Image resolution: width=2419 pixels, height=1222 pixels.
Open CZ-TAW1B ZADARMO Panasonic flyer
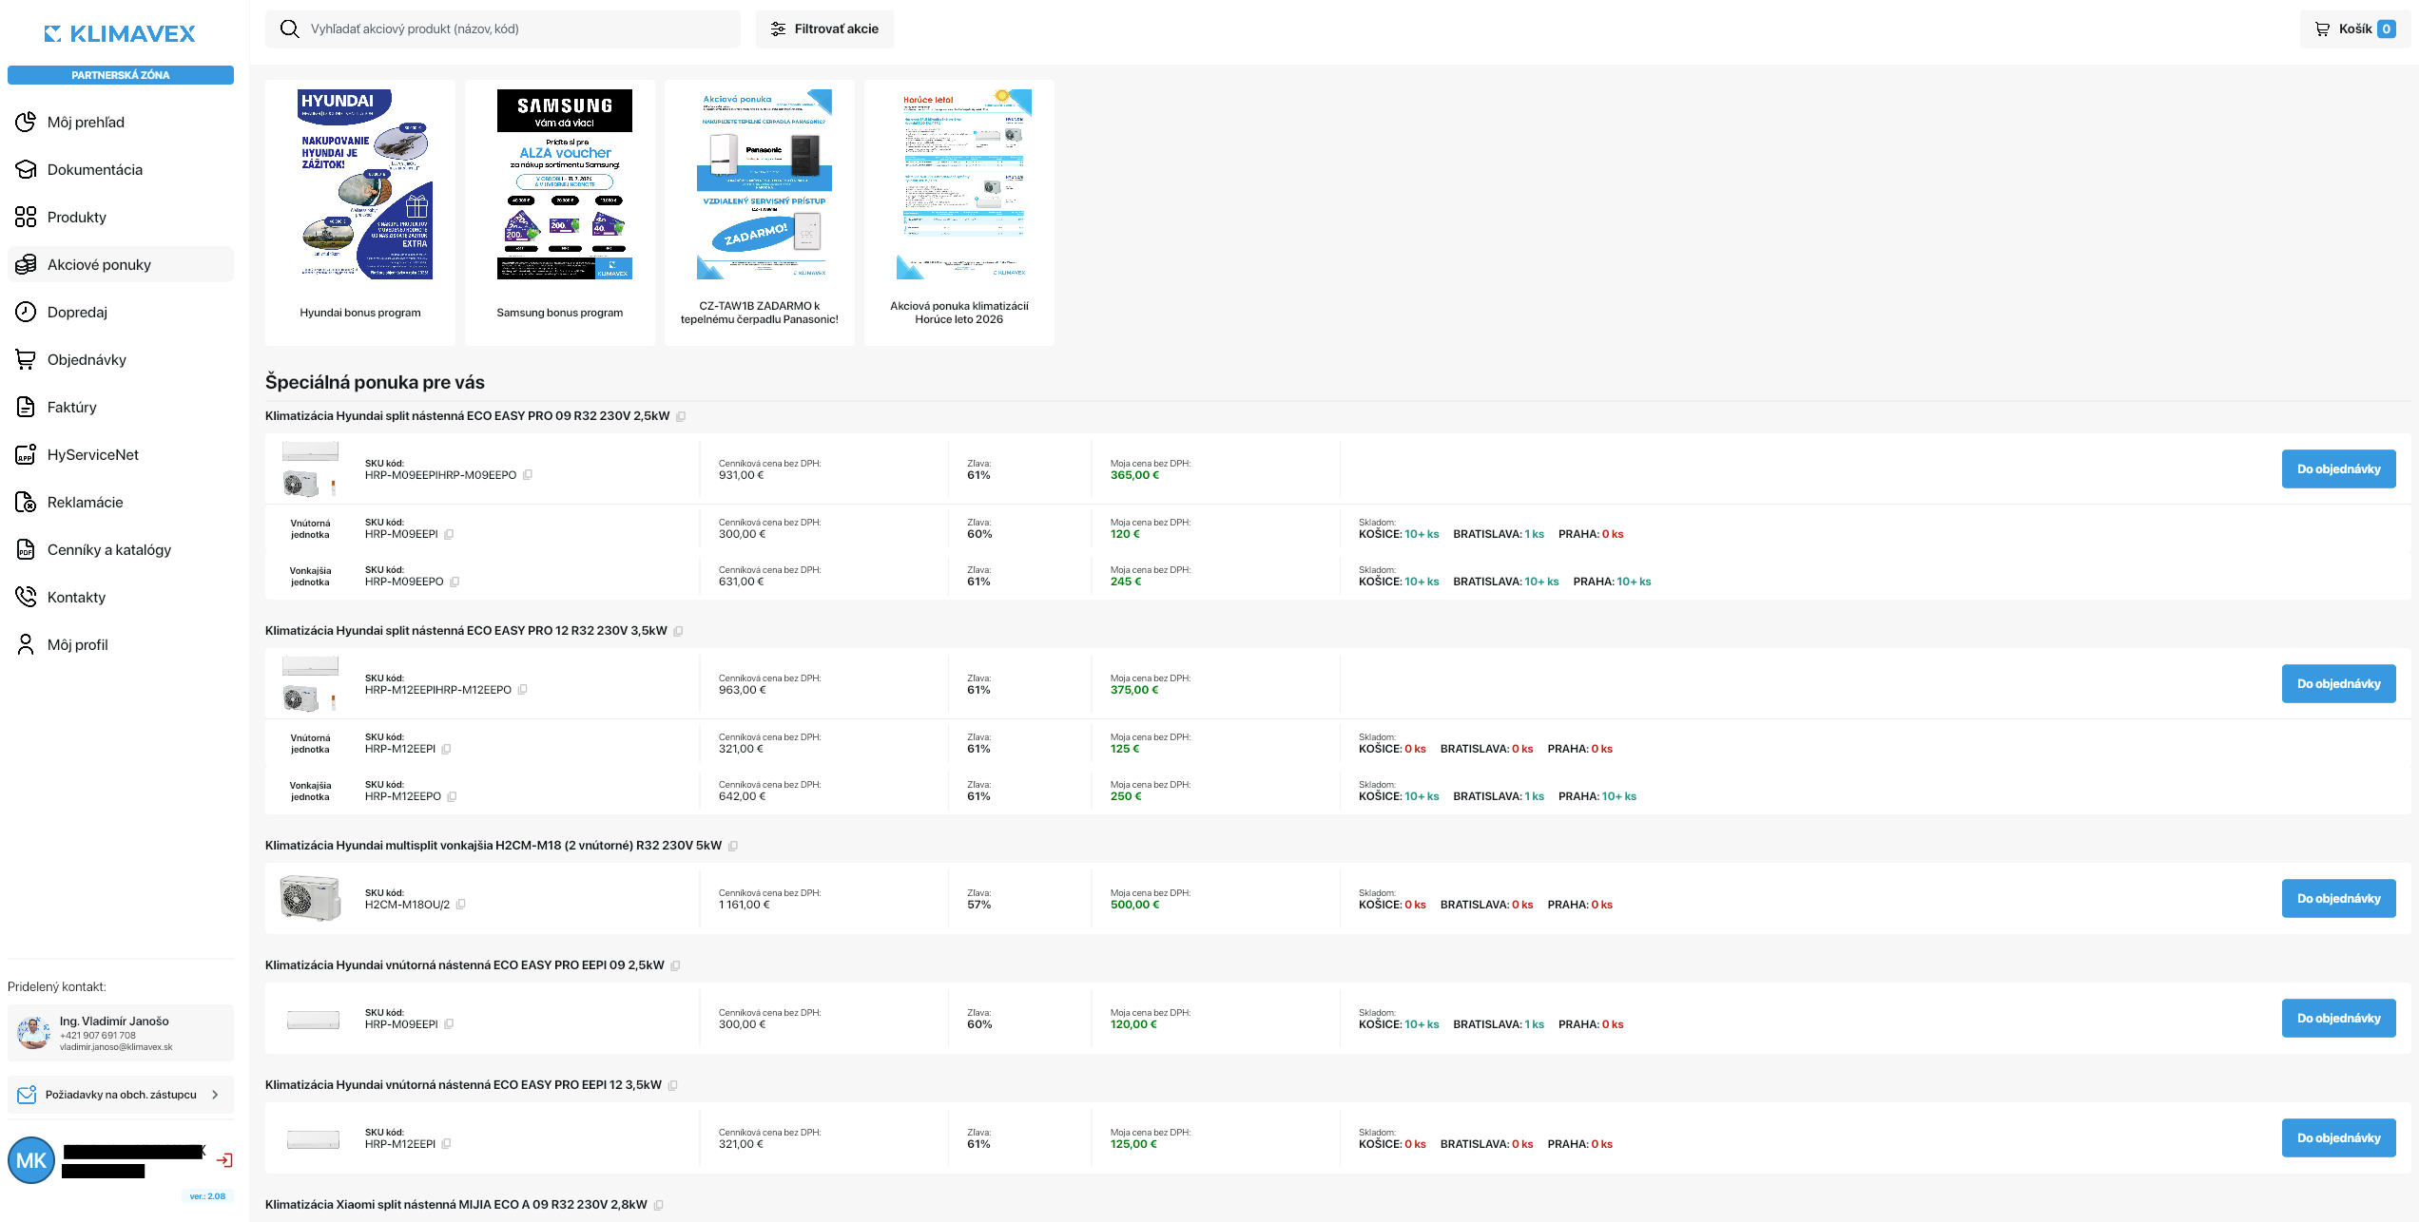[760, 213]
